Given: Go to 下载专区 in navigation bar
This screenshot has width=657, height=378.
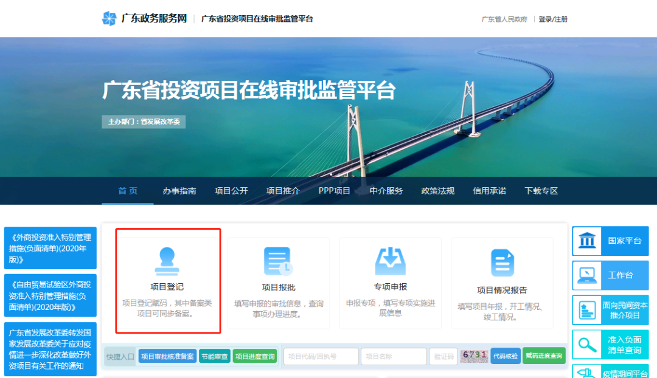Looking at the screenshot, I should point(541,191).
